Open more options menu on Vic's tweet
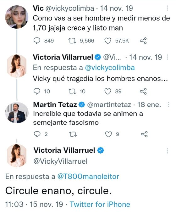The height and width of the screenshot is (214, 176). [168, 8]
